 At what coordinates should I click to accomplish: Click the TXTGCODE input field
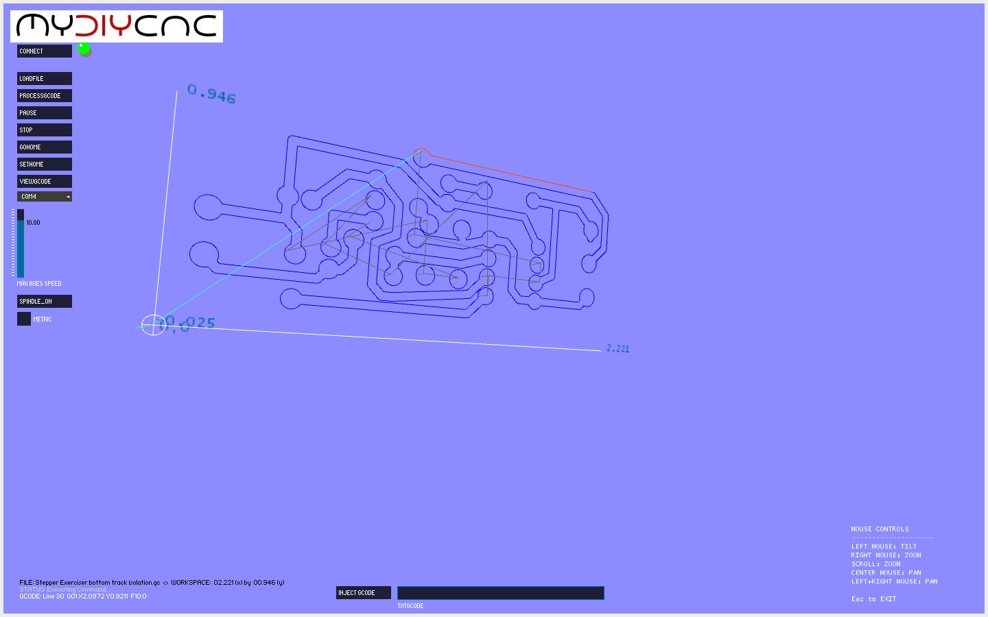point(500,592)
